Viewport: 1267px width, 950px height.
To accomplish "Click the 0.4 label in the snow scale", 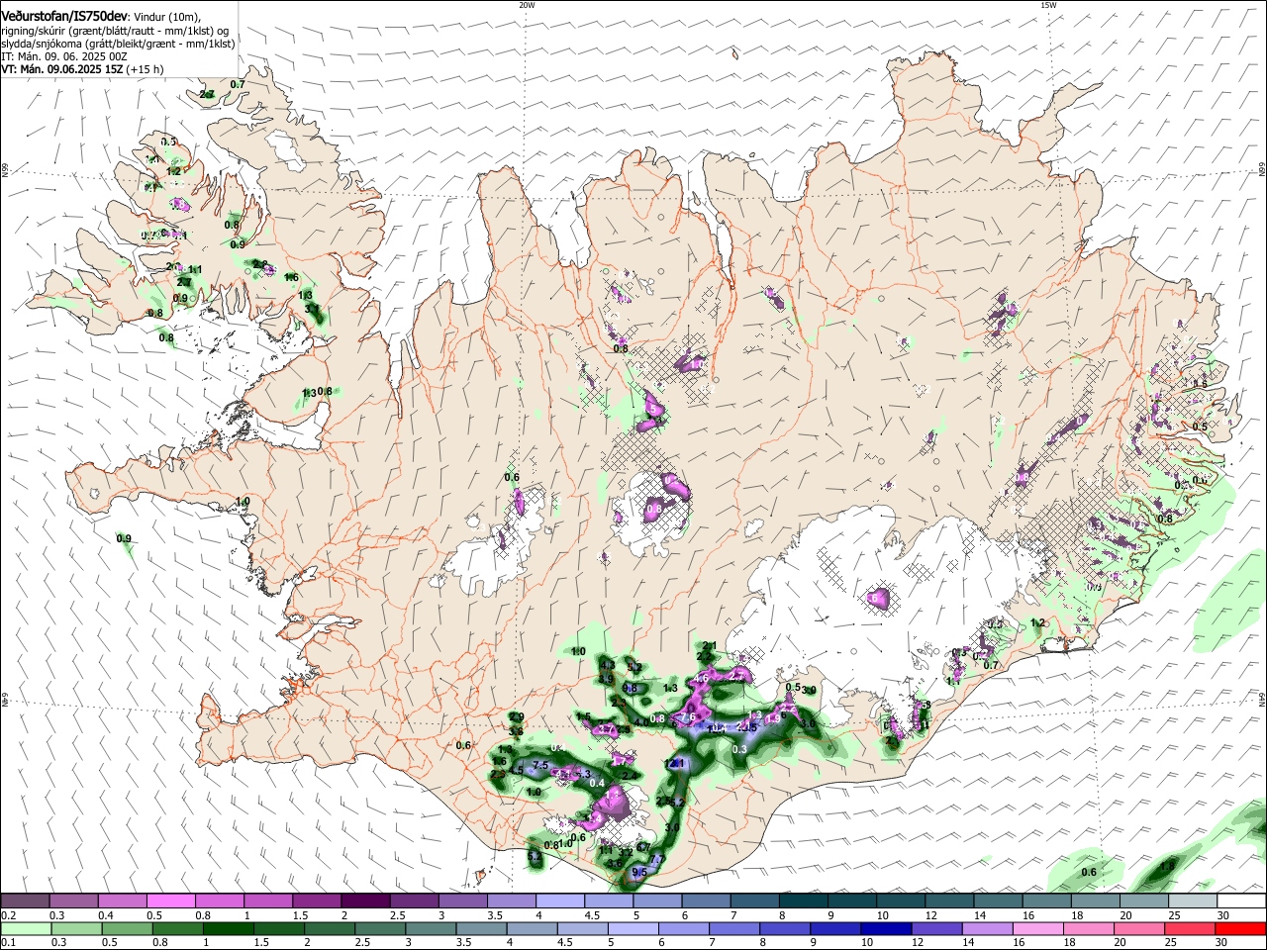I will [x=106, y=915].
